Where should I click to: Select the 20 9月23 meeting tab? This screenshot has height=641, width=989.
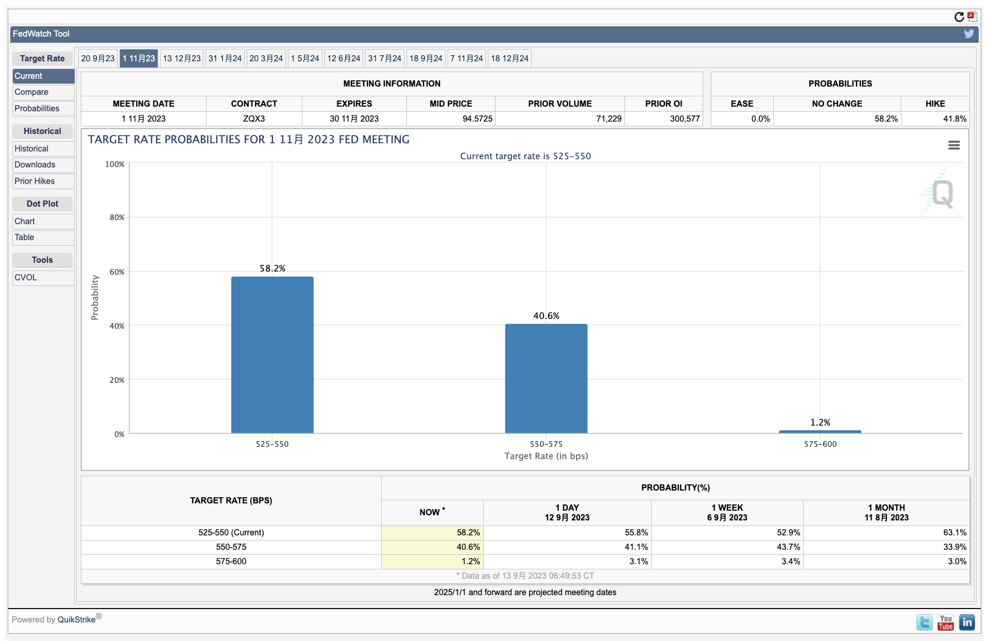(98, 59)
